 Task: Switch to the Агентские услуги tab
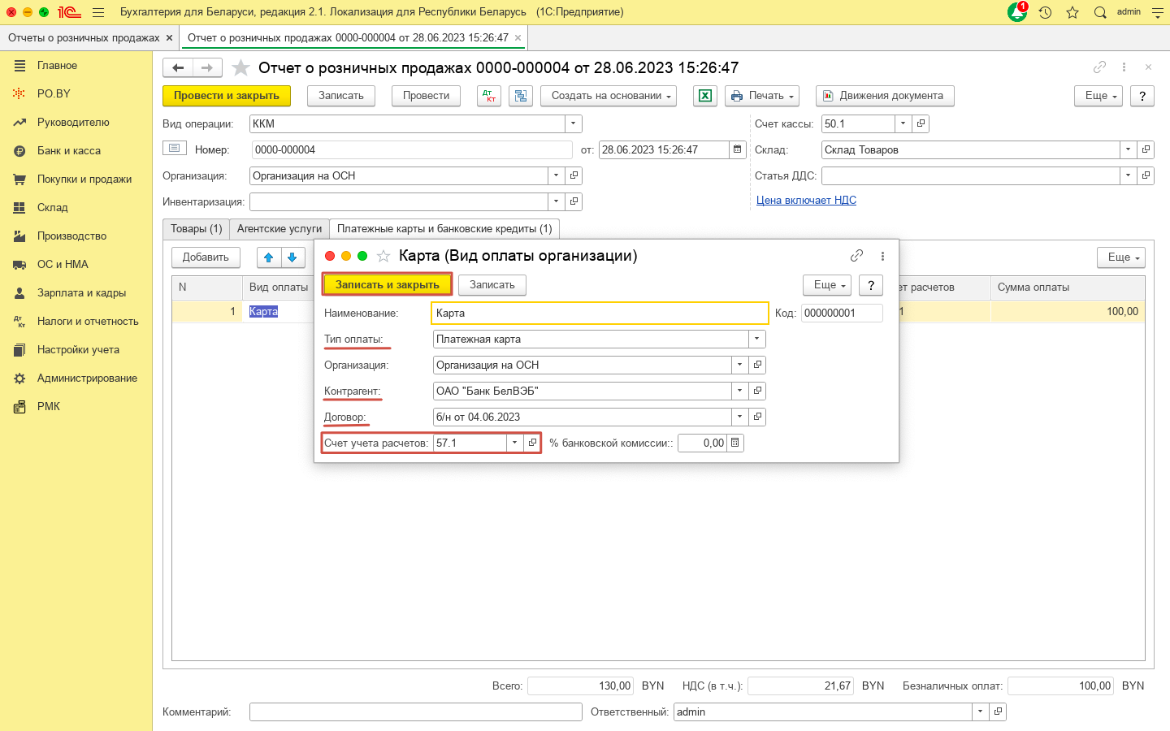click(x=279, y=229)
